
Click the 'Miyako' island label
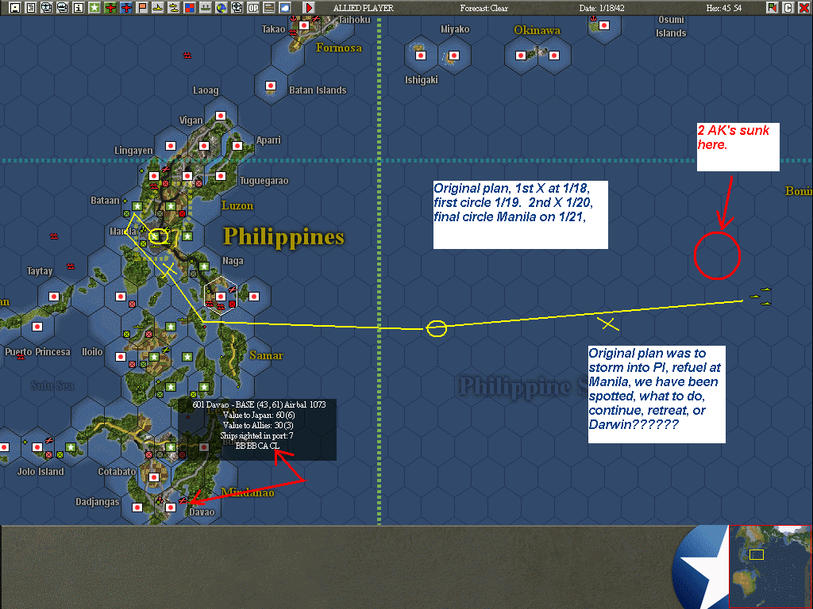click(455, 29)
